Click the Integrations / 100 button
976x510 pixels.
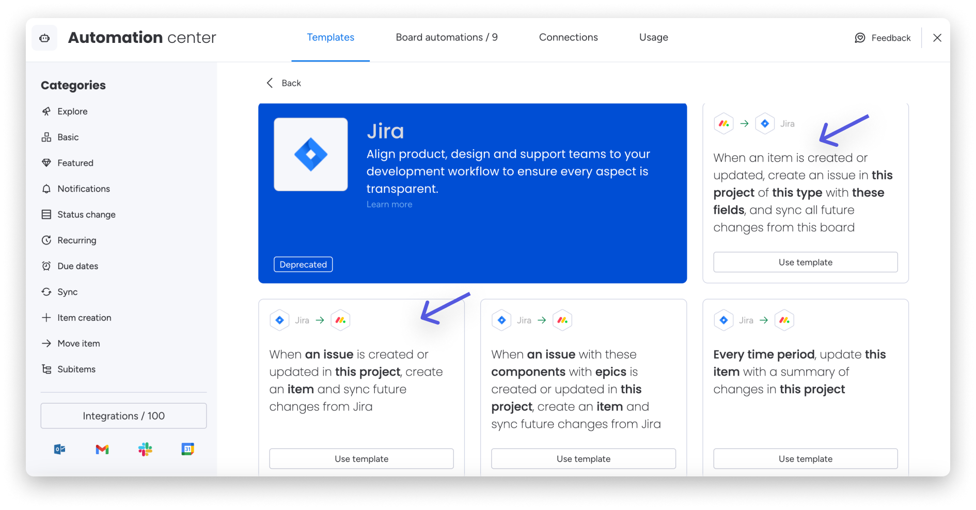pyautogui.click(x=123, y=416)
